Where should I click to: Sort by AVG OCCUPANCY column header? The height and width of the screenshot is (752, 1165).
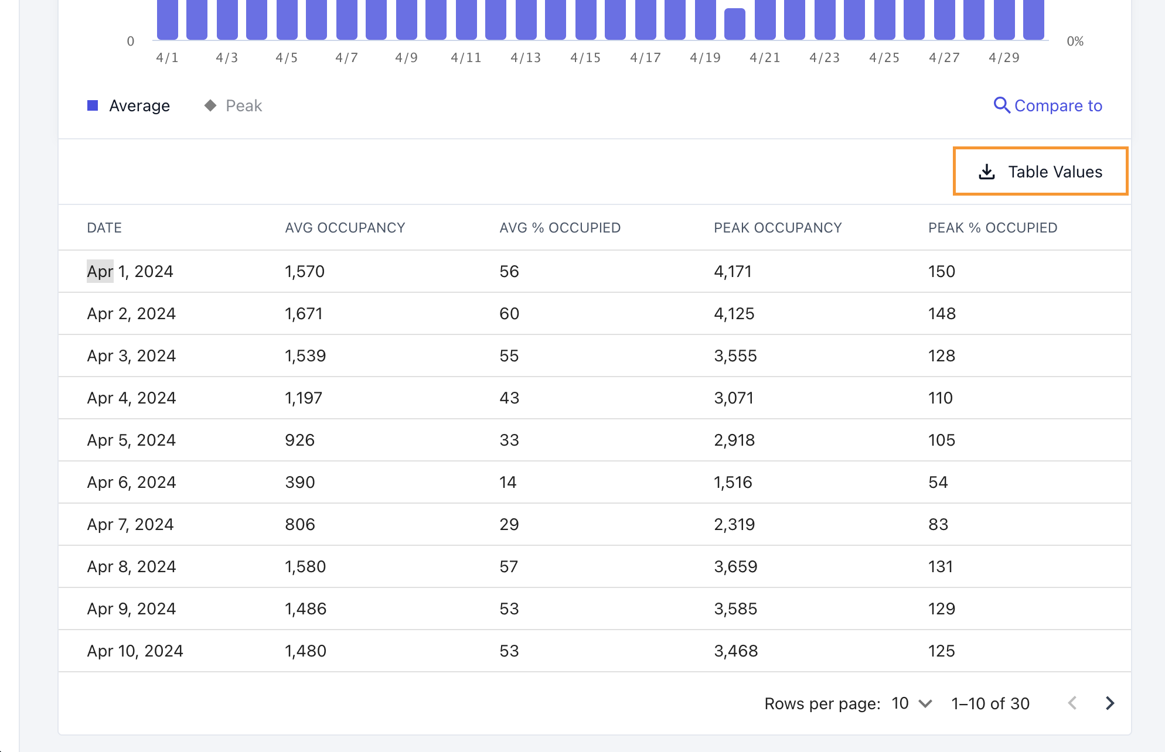pyautogui.click(x=345, y=228)
